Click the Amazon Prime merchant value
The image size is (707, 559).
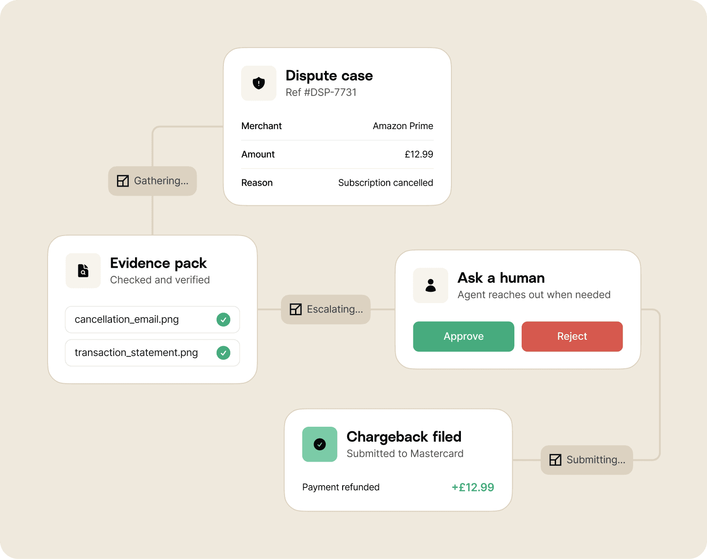point(403,126)
